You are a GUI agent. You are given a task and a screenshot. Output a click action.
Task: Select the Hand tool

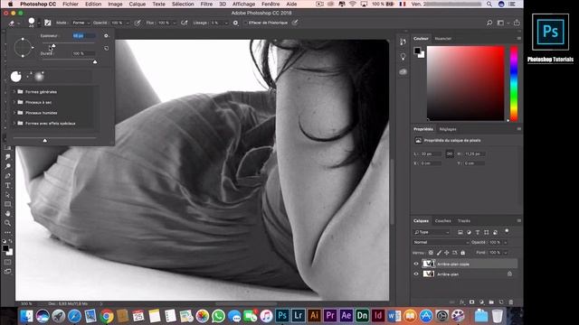point(8,213)
